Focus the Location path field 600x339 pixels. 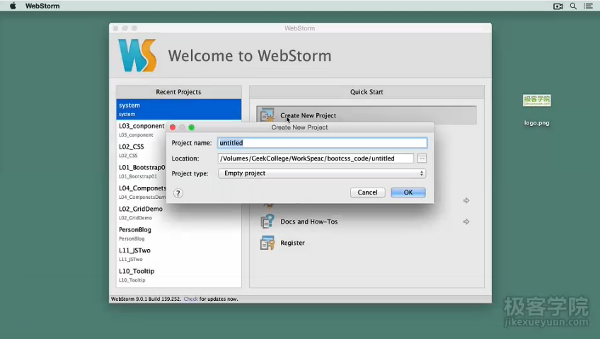pos(316,159)
